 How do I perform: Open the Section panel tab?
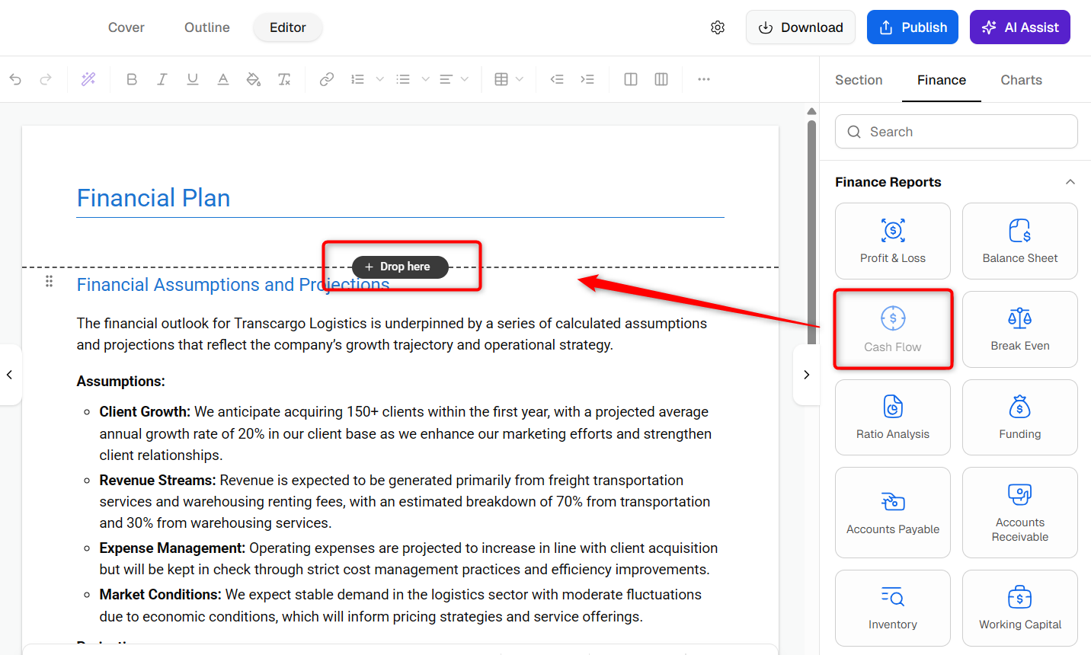pos(859,80)
